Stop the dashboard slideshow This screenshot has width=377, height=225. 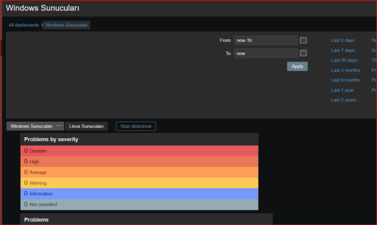[x=136, y=126]
